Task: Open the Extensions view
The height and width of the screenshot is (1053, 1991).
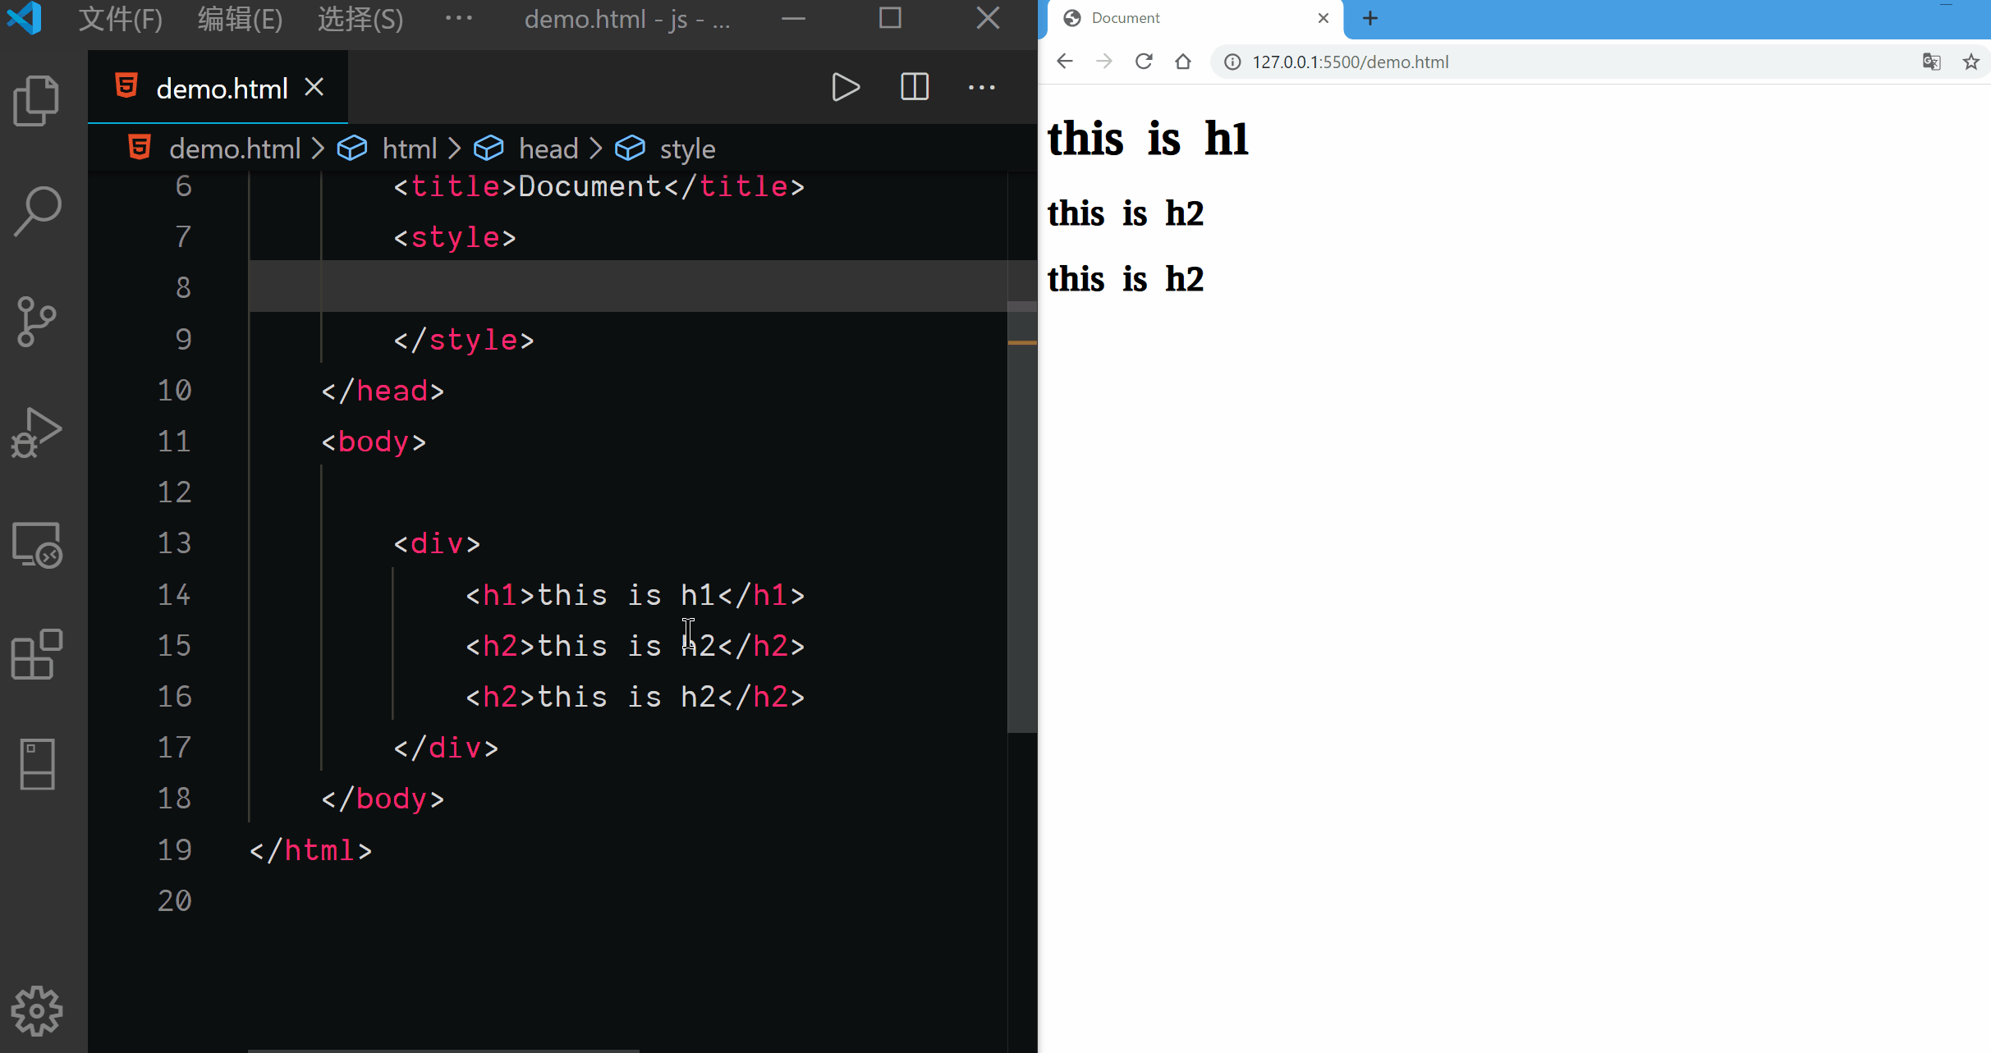Action: click(x=37, y=655)
